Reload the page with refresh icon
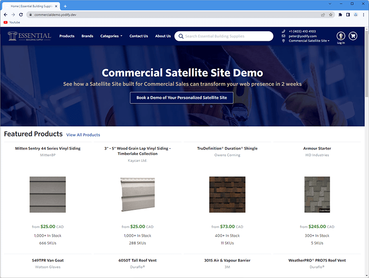The height and width of the screenshot is (278, 369). [21, 15]
